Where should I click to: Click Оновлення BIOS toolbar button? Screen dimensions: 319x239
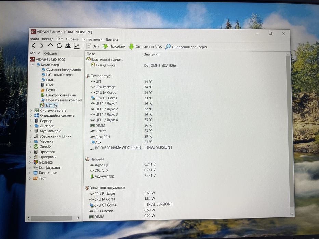pos(145,47)
